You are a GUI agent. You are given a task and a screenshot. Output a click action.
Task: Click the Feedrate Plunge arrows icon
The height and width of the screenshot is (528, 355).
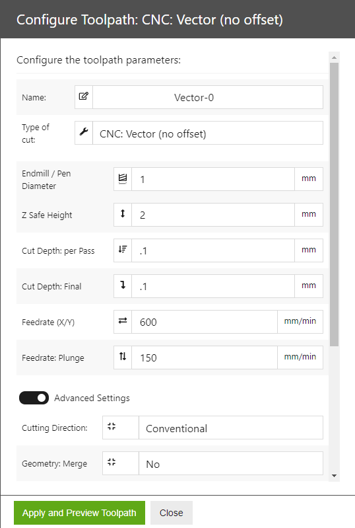point(123,356)
